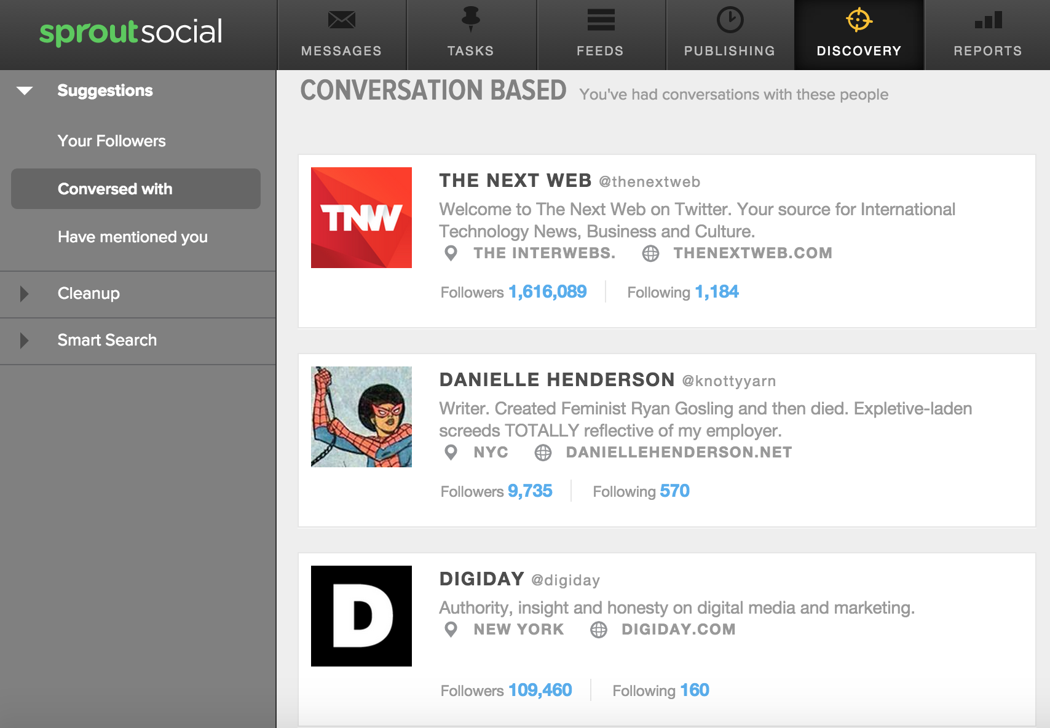Click DIGIDAY profile name
The height and width of the screenshot is (728, 1050).
[x=481, y=579]
